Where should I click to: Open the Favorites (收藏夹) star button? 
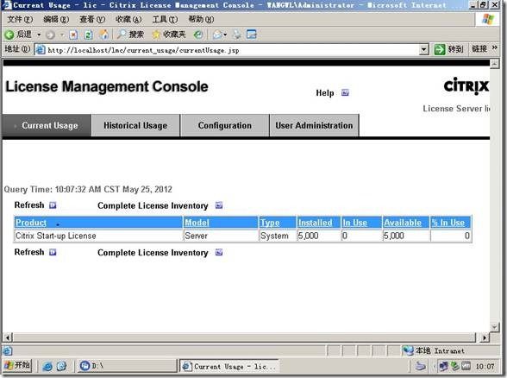pos(169,35)
